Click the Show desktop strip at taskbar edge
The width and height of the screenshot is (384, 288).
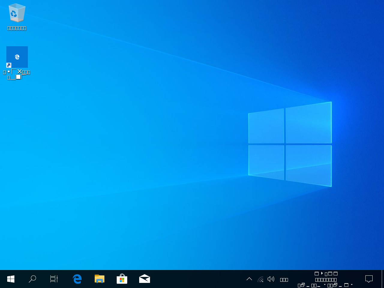click(382, 279)
